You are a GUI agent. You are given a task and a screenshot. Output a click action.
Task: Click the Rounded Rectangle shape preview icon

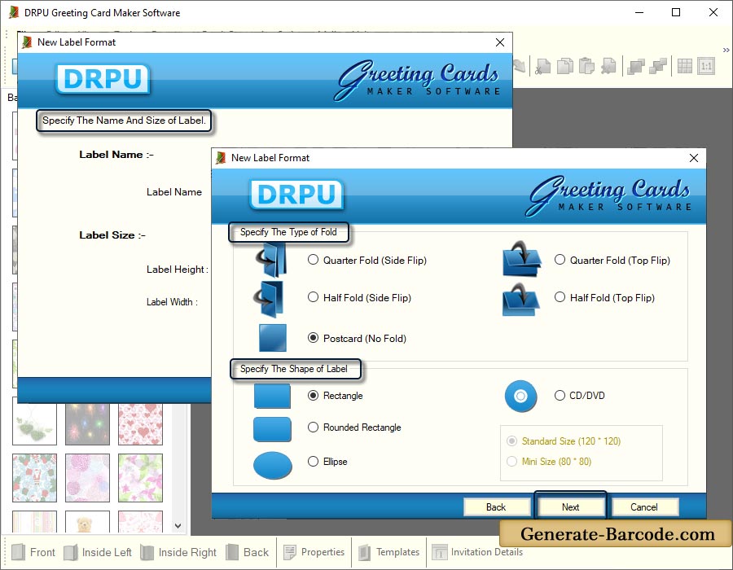pyautogui.click(x=272, y=429)
